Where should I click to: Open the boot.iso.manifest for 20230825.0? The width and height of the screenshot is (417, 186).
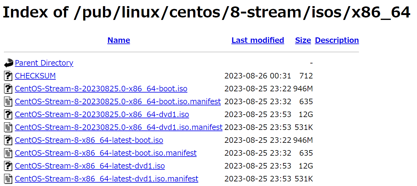coord(118,101)
